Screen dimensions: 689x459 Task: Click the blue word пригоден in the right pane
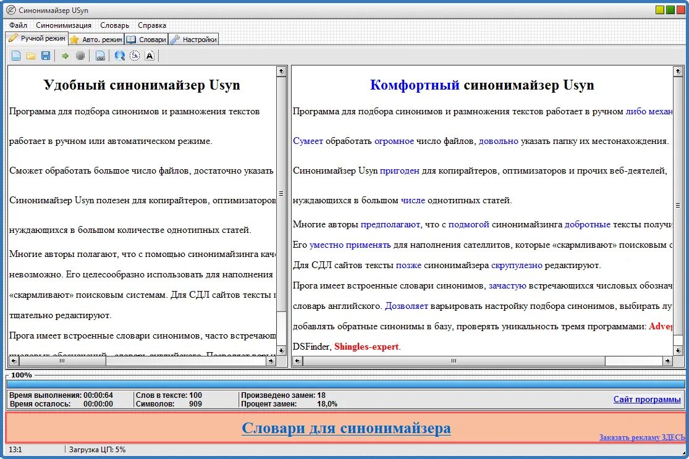(x=399, y=171)
